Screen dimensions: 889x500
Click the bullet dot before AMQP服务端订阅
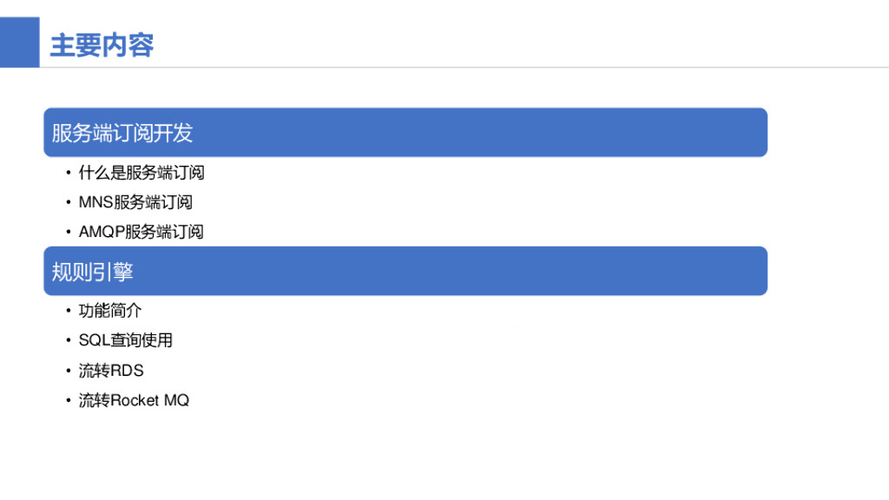pos(68,232)
